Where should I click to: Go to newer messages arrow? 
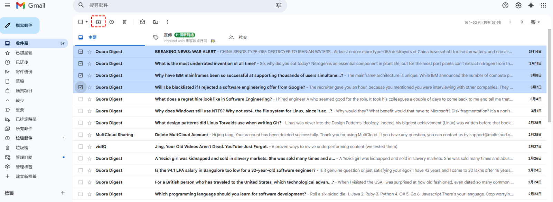(x=510, y=22)
